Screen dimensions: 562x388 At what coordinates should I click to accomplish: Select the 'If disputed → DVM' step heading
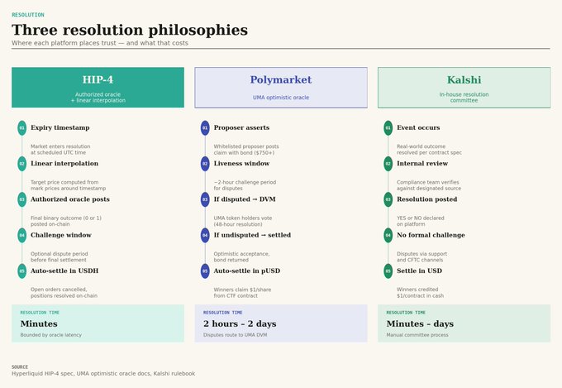[x=245, y=199]
